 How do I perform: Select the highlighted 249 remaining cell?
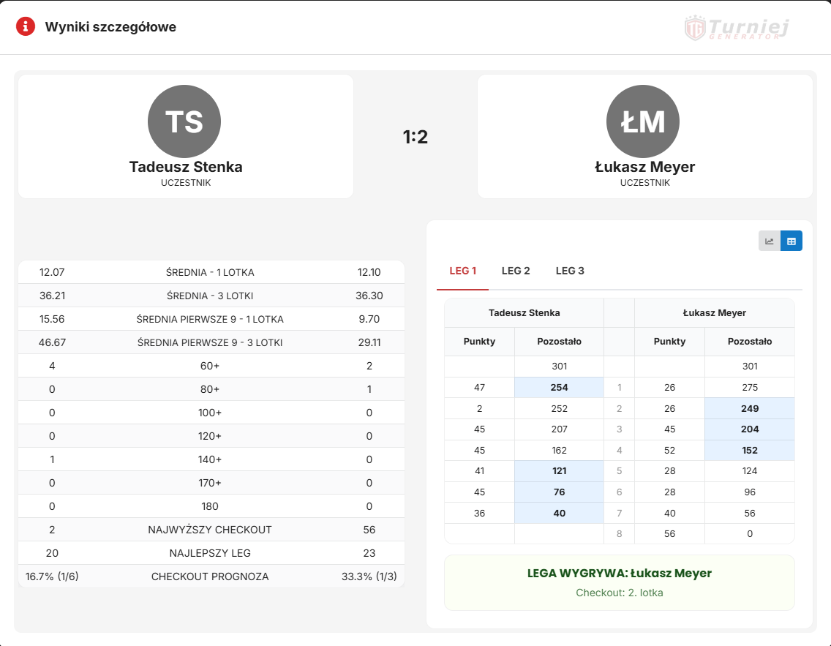(x=750, y=408)
